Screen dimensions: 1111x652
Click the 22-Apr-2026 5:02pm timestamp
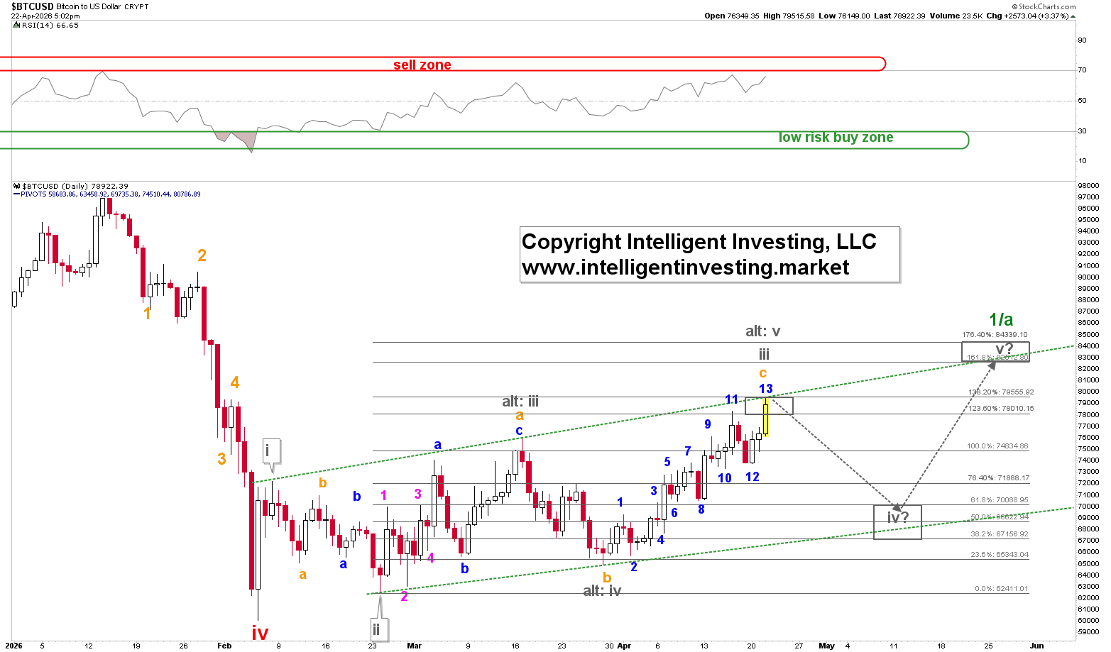45,16
